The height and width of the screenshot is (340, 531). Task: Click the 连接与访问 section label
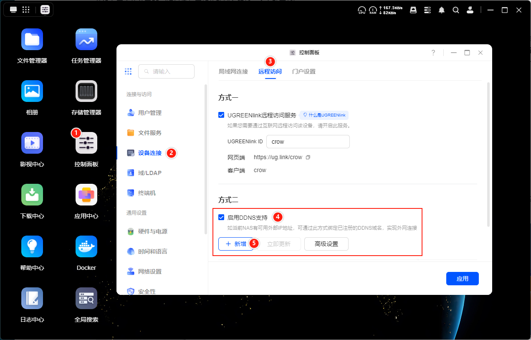139,94
